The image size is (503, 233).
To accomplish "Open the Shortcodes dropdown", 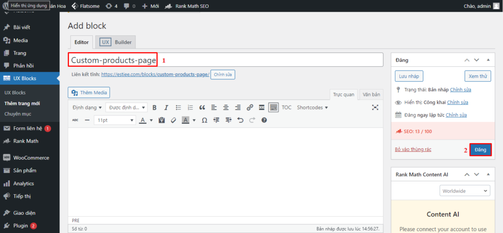I will click(312, 108).
